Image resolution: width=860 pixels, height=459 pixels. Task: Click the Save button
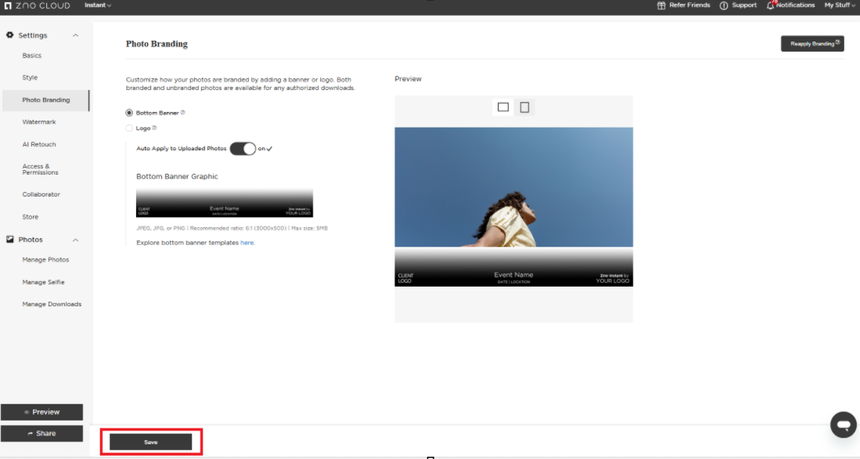[x=150, y=442]
